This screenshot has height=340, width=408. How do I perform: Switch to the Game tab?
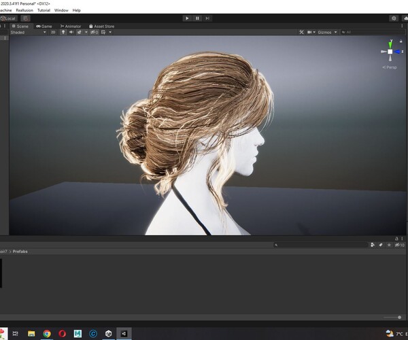pyautogui.click(x=44, y=27)
